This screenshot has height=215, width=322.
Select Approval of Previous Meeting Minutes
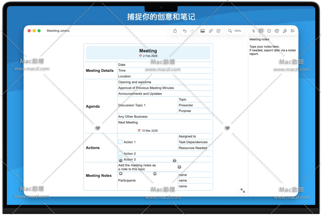[165, 88]
